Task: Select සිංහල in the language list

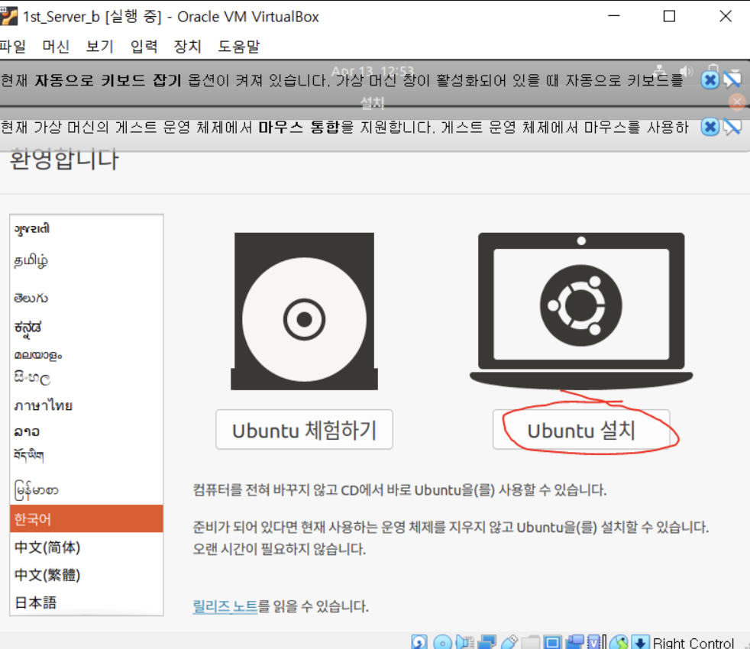Action: tap(86, 378)
